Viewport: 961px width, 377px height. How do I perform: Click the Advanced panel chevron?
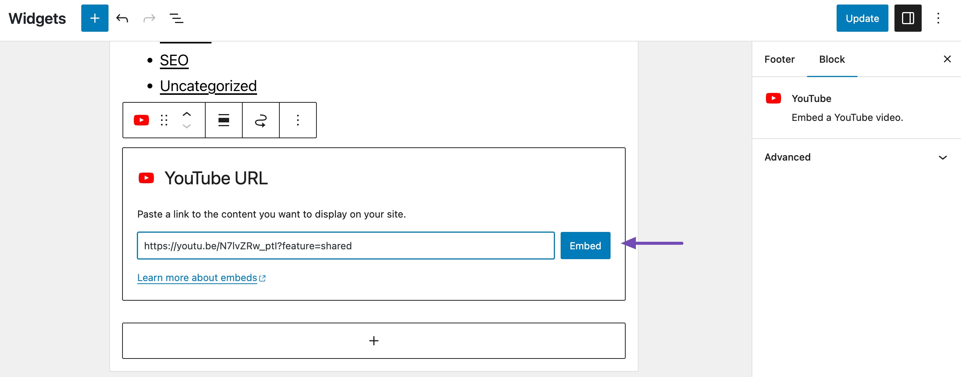point(943,158)
